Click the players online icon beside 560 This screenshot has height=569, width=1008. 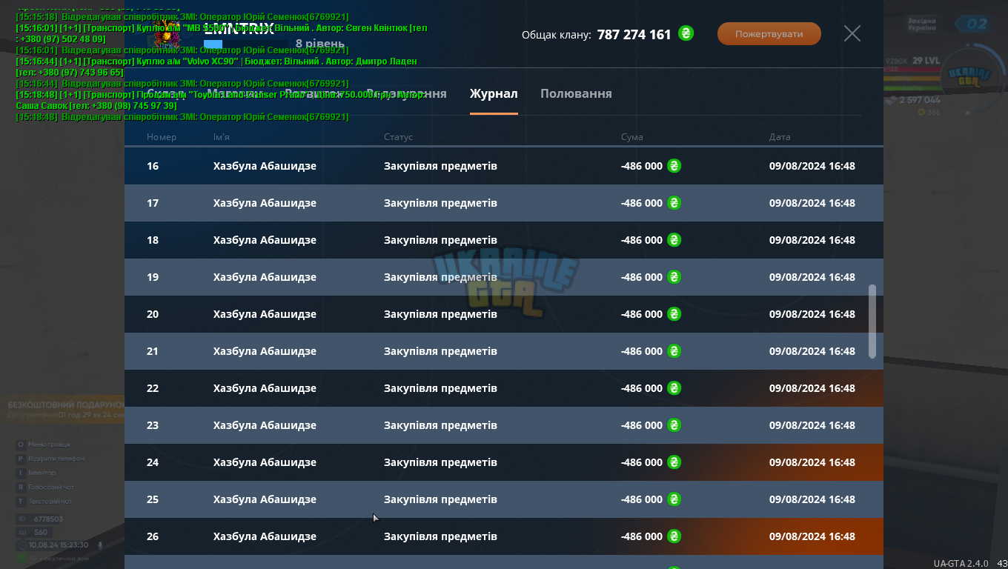(x=22, y=533)
